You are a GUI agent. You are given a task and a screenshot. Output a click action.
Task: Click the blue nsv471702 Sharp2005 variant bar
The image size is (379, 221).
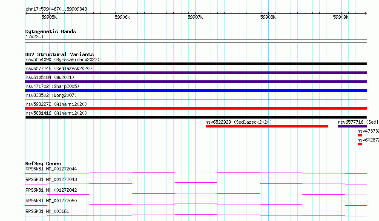point(196,91)
